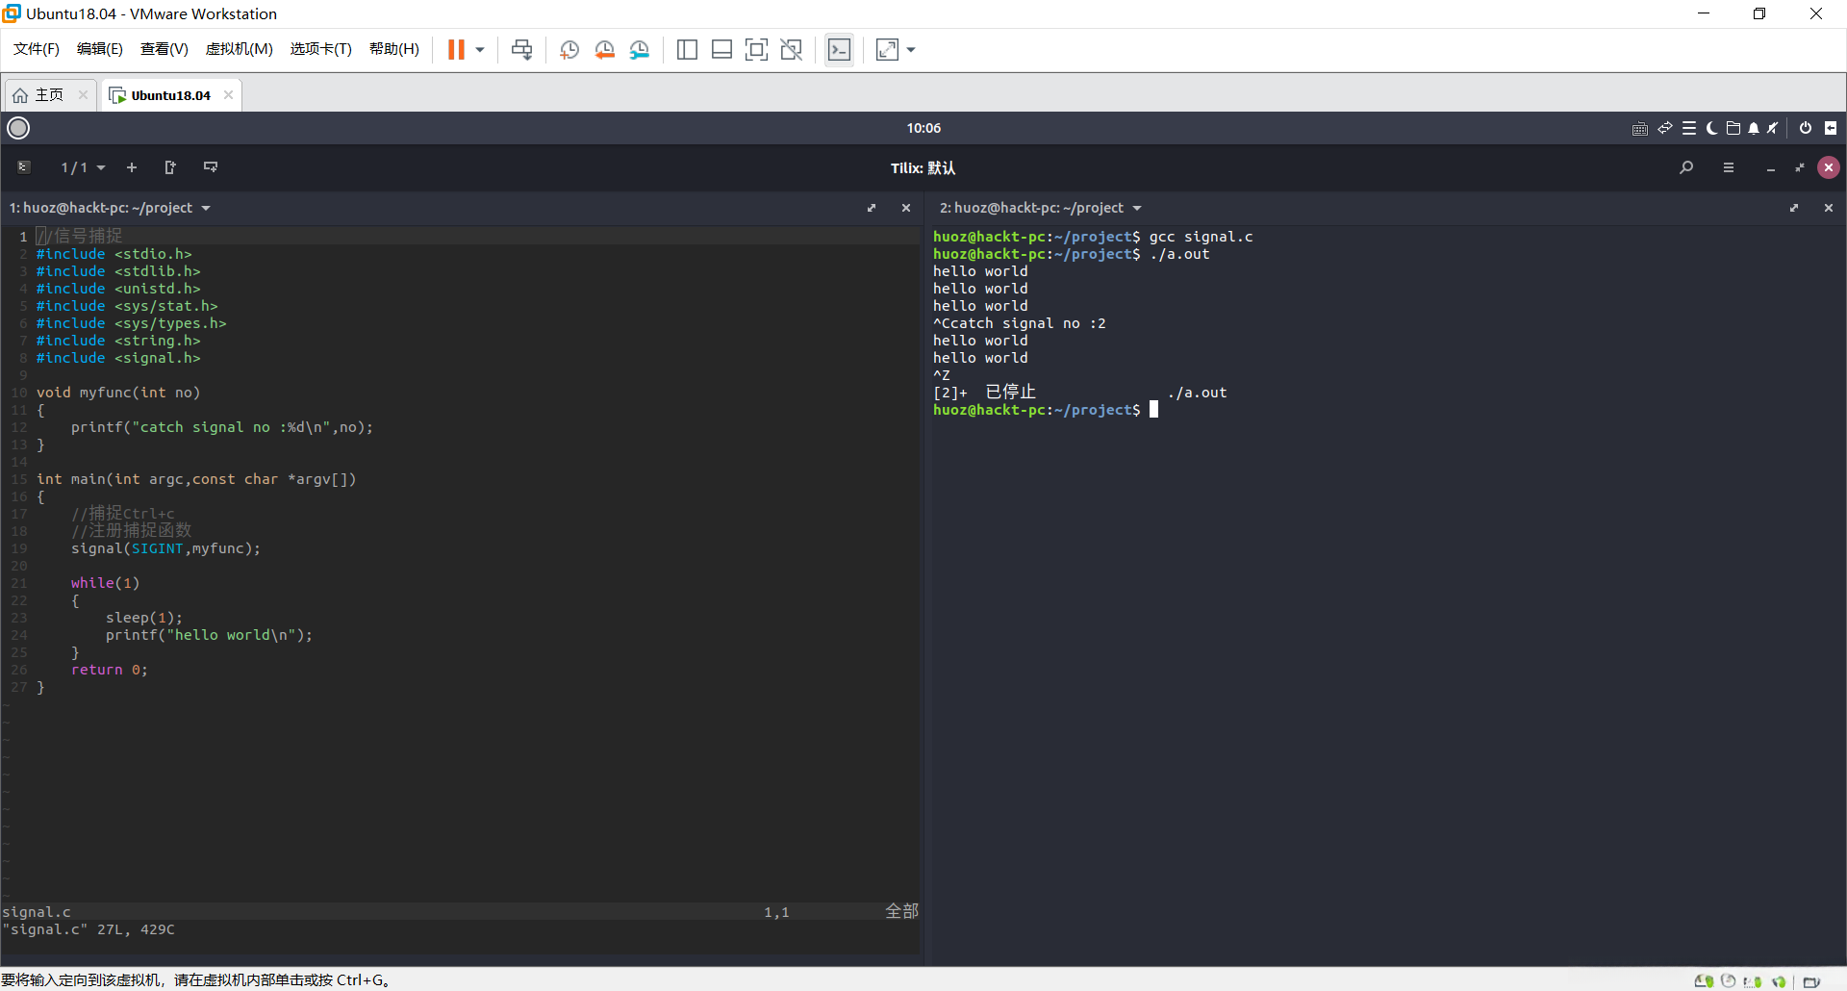This screenshot has height=991, width=1847.
Task: Expand the pause button dropdown arrow
Action: (480, 50)
